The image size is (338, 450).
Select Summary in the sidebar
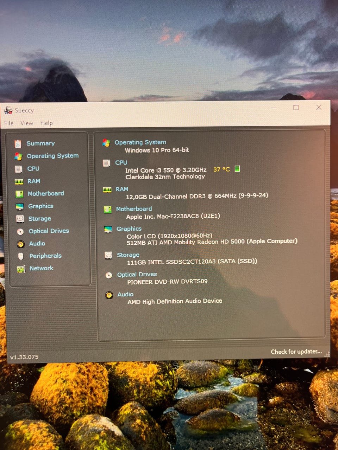click(40, 143)
